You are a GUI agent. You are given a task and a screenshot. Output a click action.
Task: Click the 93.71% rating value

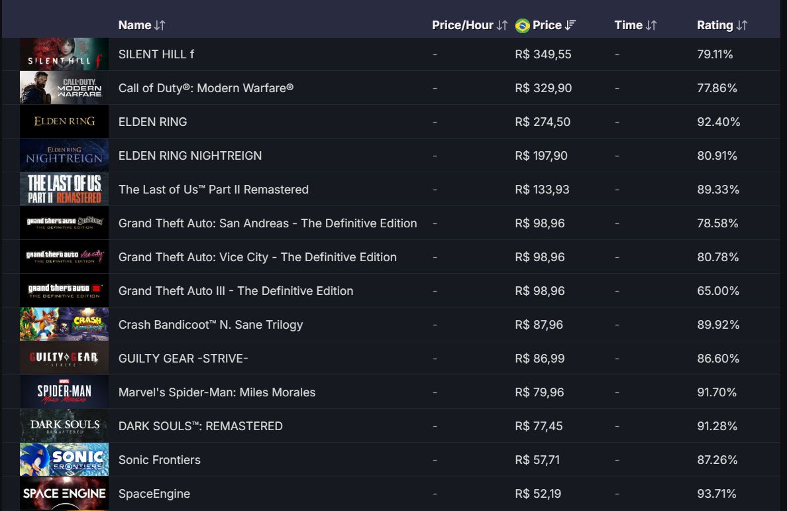[716, 493]
